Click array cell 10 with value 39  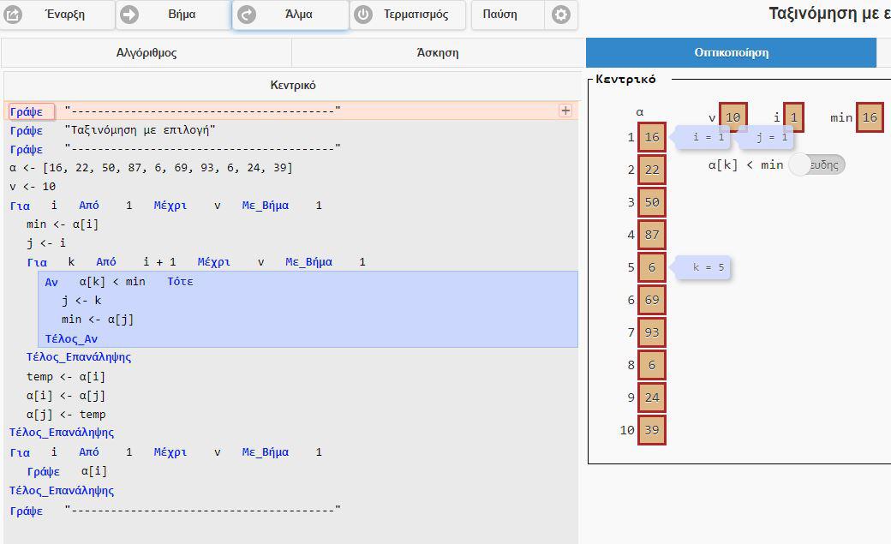(x=652, y=430)
